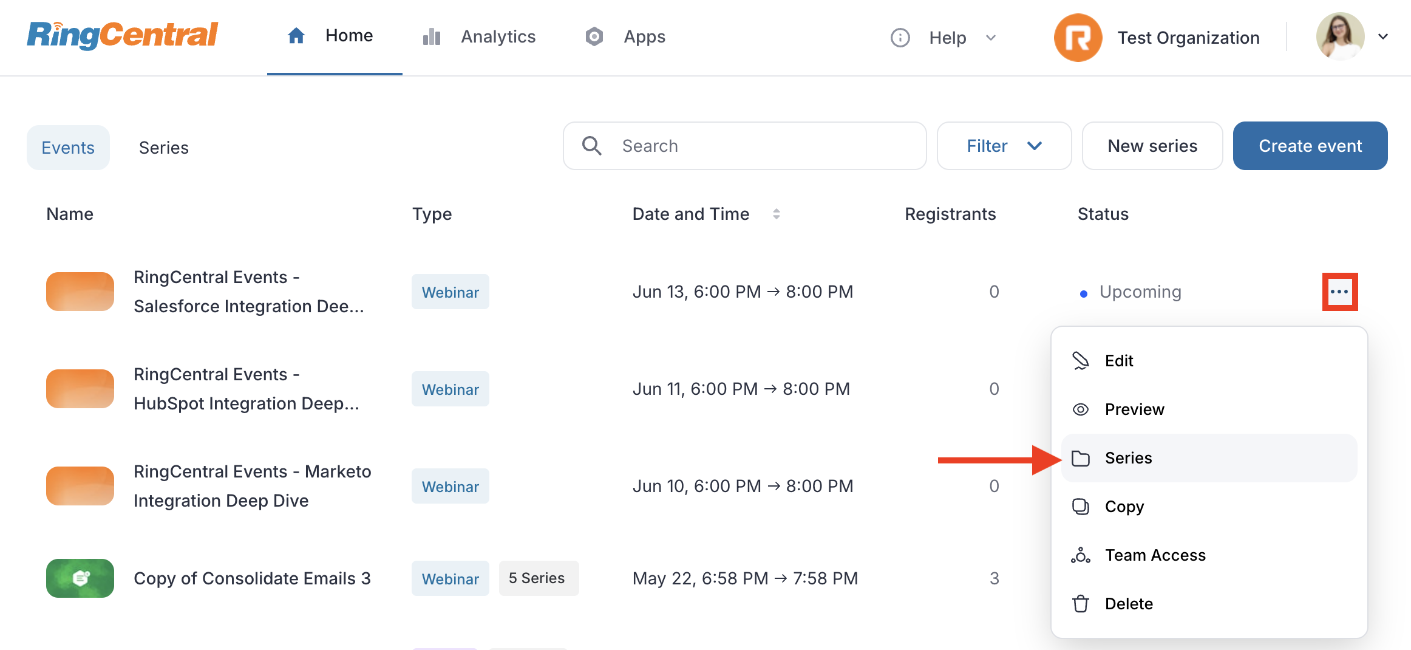Expand the user profile chevron
Image resolution: width=1411 pixels, height=650 pixels.
1383,36
